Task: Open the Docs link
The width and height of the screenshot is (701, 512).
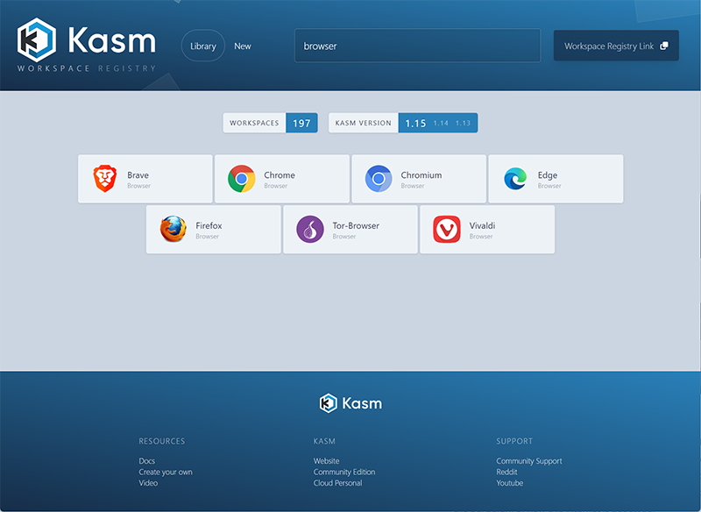Action: point(146,460)
